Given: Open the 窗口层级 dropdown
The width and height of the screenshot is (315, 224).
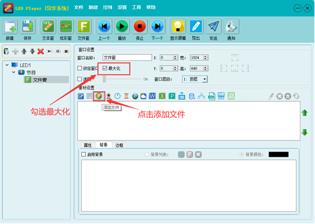Looking at the screenshot, I should tap(205, 79).
